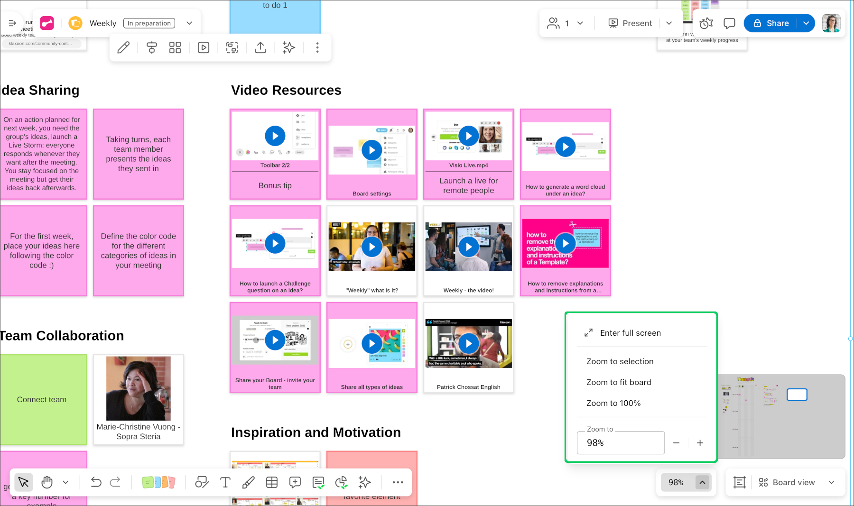Toggle the select arrow cursor tool
The width and height of the screenshot is (854, 506).
click(23, 482)
